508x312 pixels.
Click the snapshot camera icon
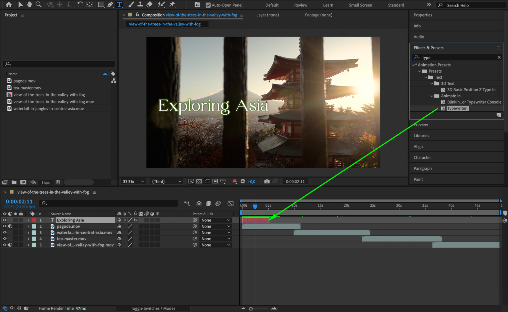pyautogui.click(x=267, y=181)
